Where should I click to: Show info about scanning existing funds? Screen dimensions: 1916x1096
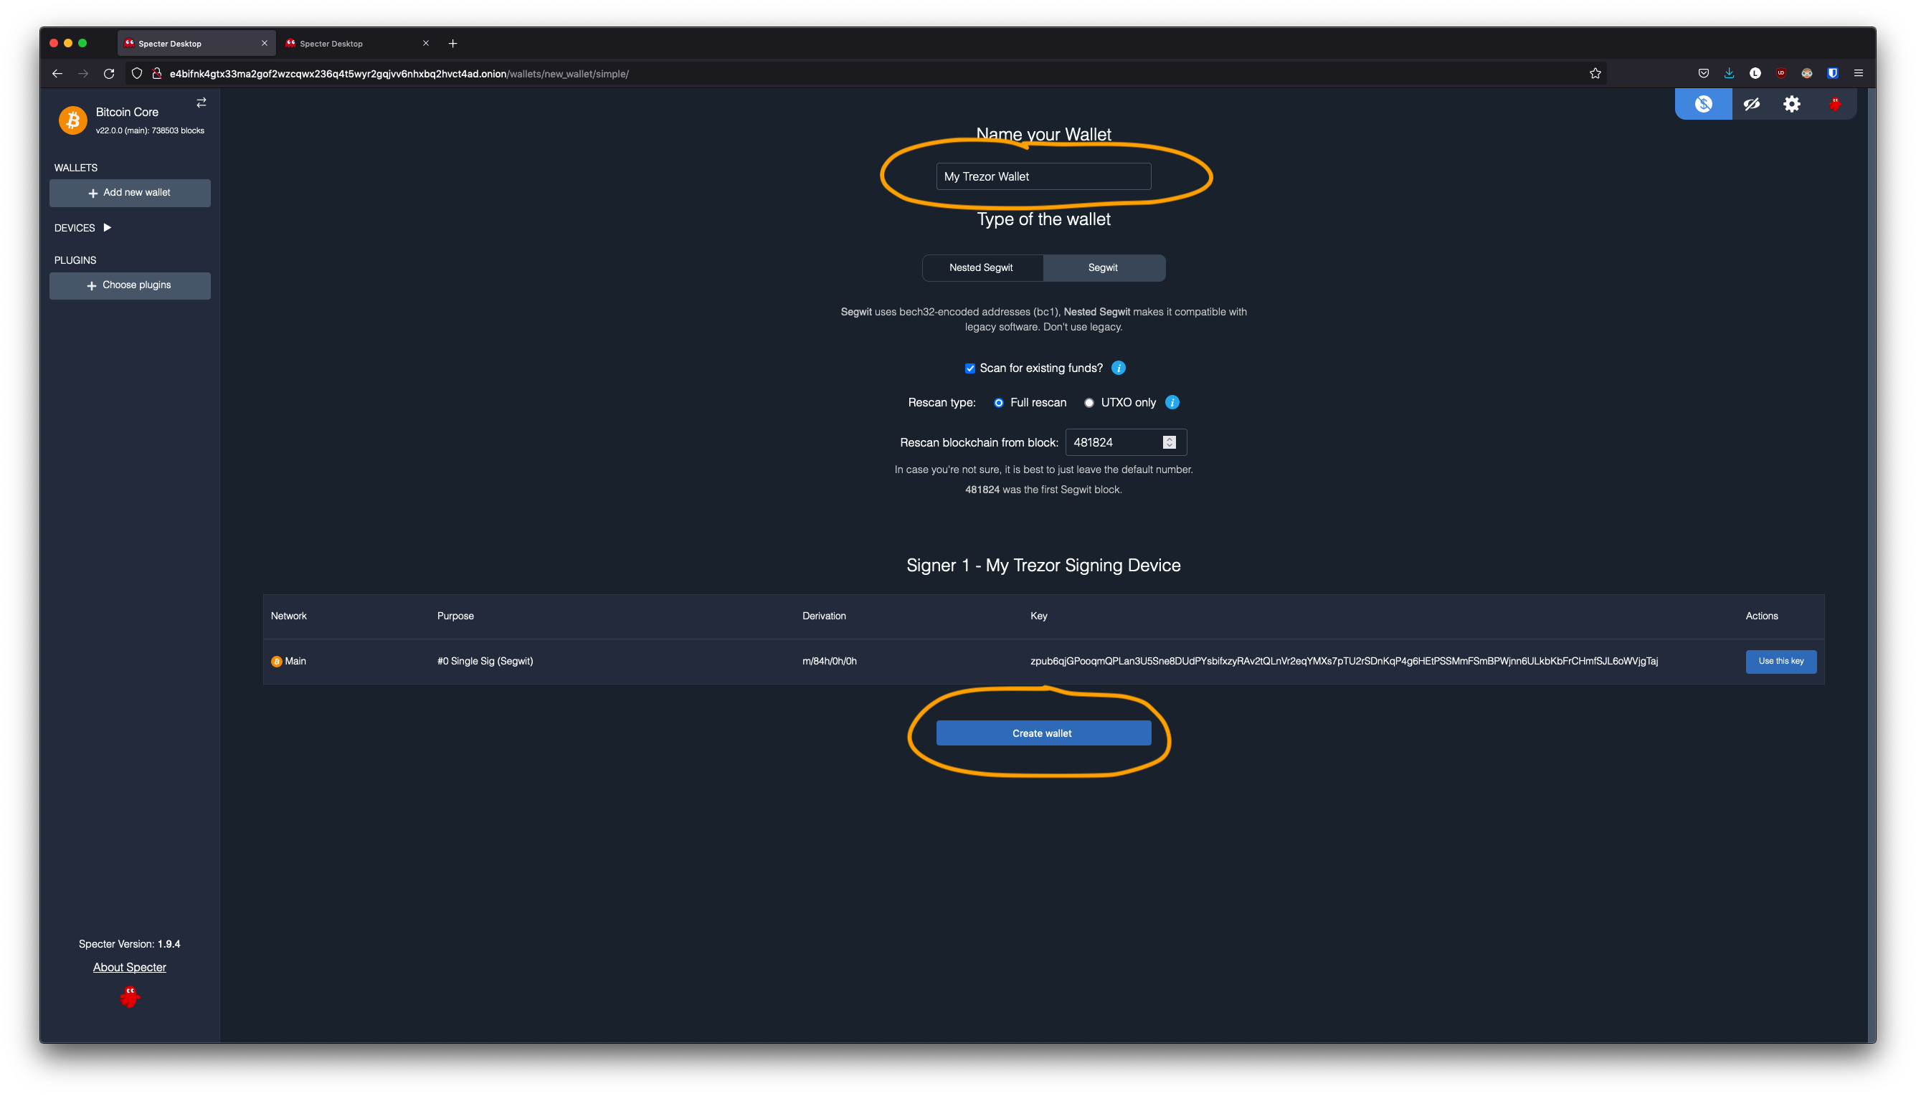pyautogui.click(x=1119, y=368)
